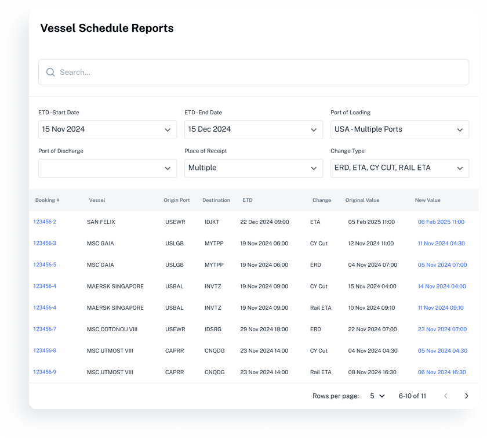Click new value 14 Nov 2024 04:00
Image resolution: width=487 pixels, height=438 pixels.
click(x=442, y=287)
